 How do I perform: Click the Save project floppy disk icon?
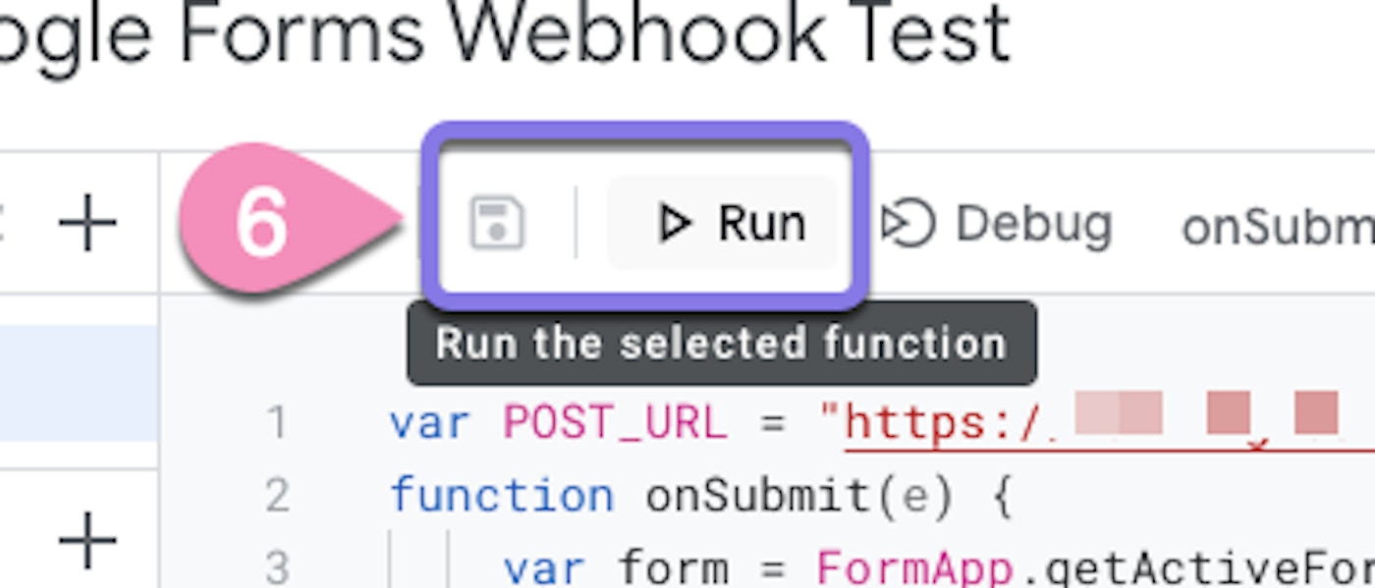click(497, 223)
